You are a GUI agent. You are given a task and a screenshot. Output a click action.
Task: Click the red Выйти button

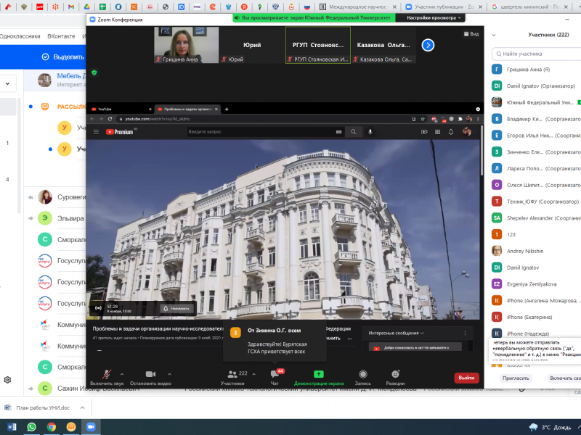pyautogui.click(x=466, y=378)
